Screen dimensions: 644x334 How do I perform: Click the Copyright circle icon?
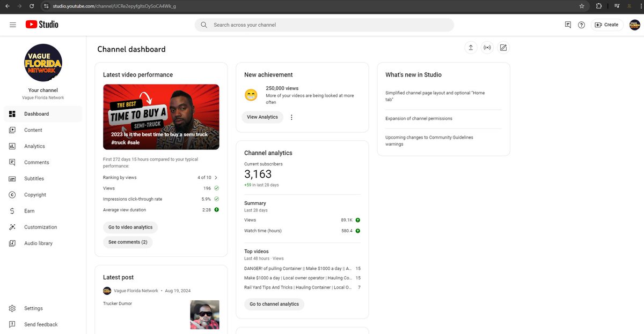[12, 195]
